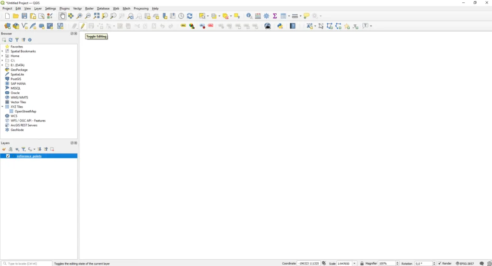Open the Project menu
The height and width of the screenshot is (266, 492).
(x=7, y=9)
